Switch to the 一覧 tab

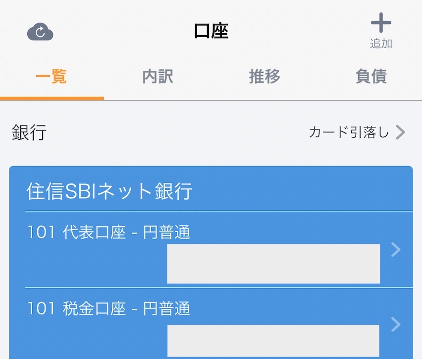[52, 77]
